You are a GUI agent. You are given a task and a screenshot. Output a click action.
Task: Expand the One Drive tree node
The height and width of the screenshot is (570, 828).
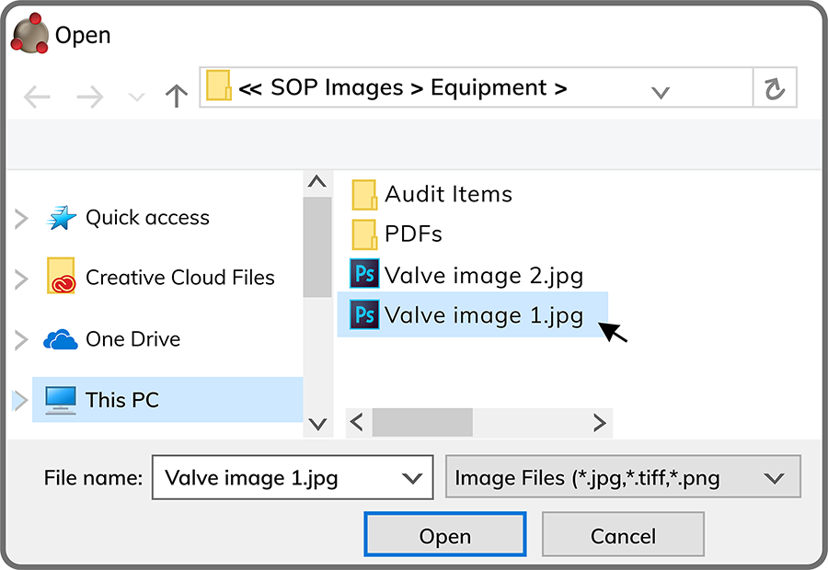point(20,340)
